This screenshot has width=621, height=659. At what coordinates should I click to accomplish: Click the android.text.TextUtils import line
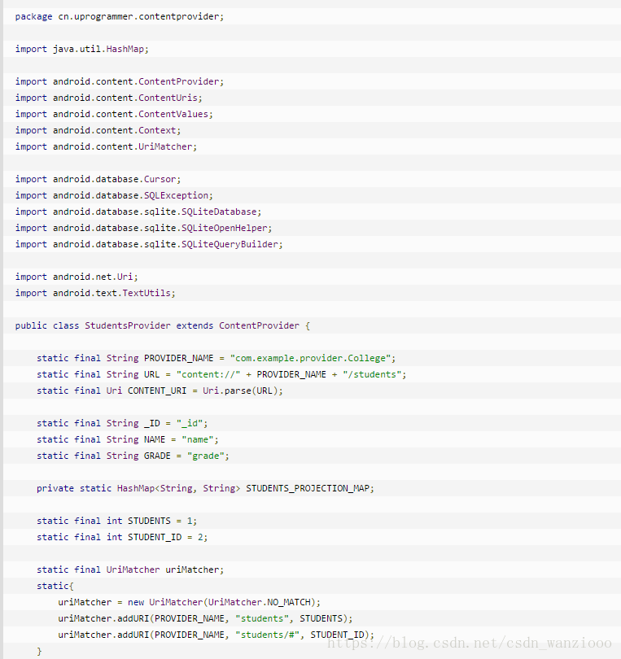[x=95, y=293]
